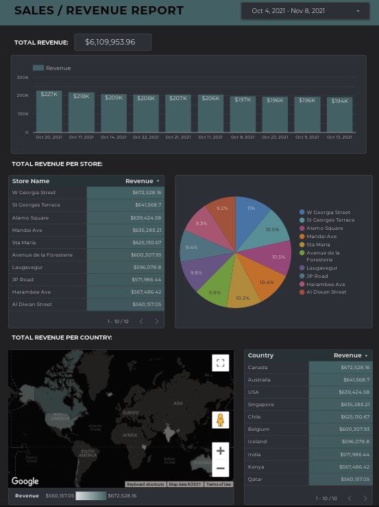Click the 11% blue pie slice

coord(248,219)
